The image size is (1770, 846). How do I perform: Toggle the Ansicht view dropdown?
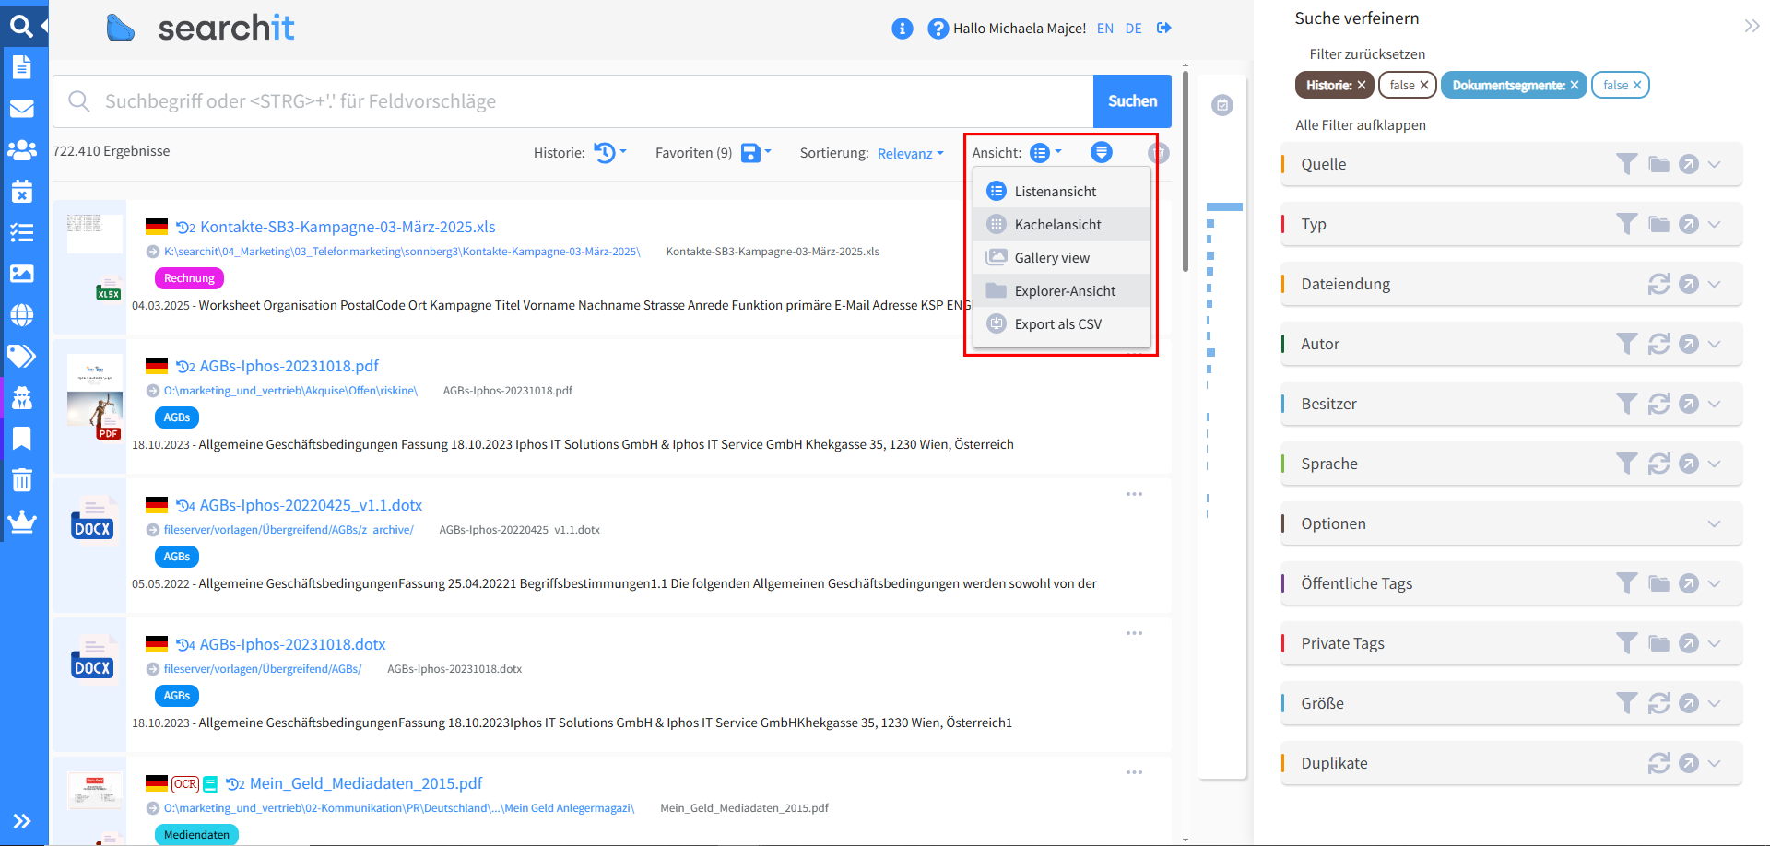pos(1045,153)
